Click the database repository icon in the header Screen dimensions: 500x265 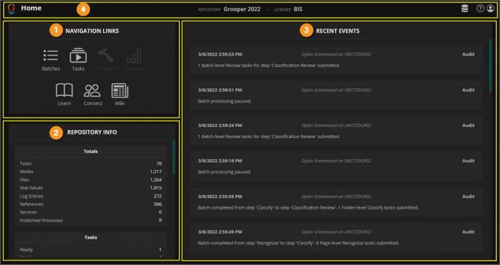[x=465, y=9]
